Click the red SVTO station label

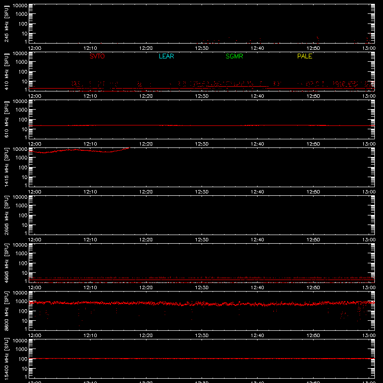click(97, 56)
